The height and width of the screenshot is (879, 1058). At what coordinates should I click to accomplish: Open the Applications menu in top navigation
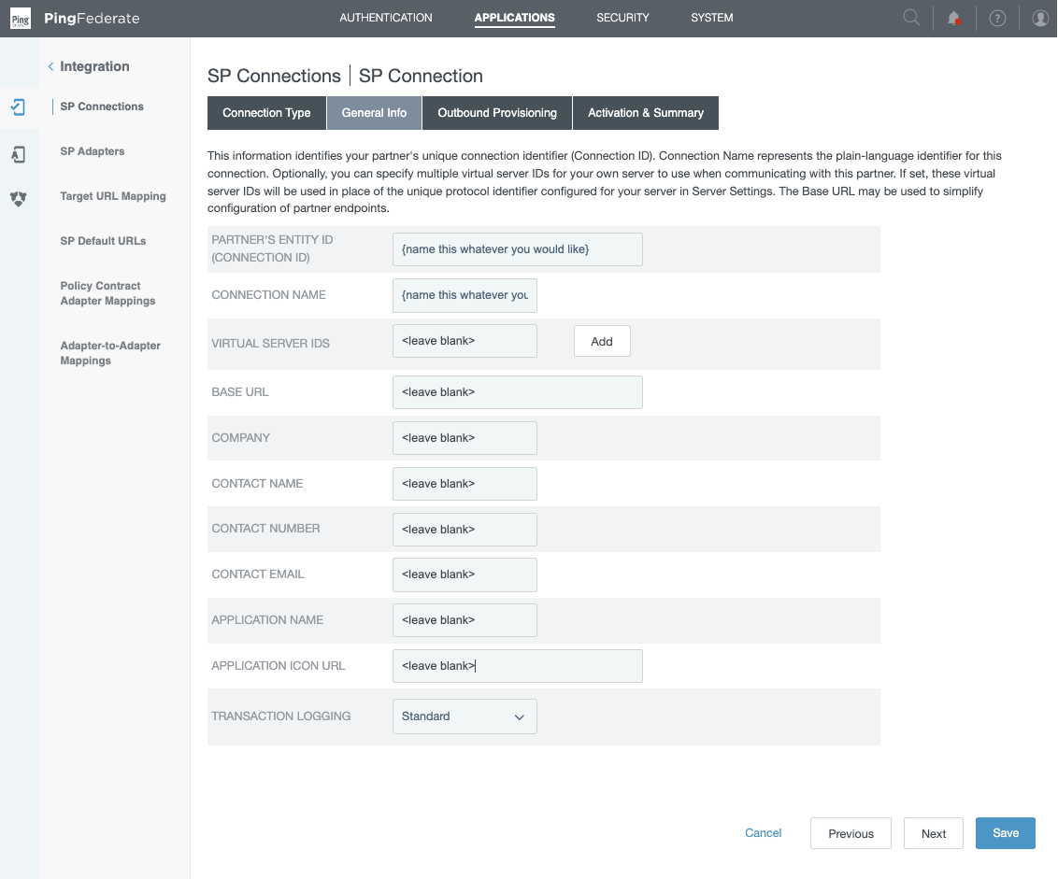click(514, 18)
